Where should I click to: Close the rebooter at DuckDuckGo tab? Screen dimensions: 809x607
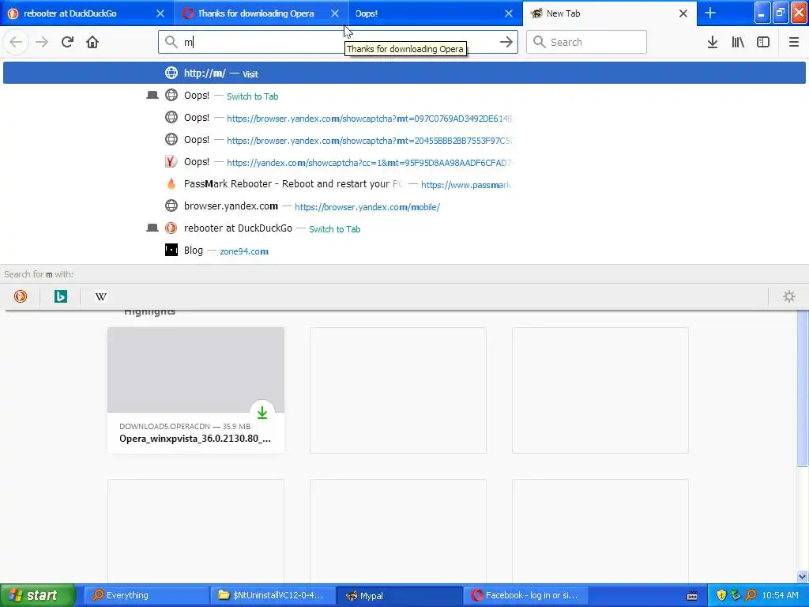pyautogui.click(x=160, y=13)
